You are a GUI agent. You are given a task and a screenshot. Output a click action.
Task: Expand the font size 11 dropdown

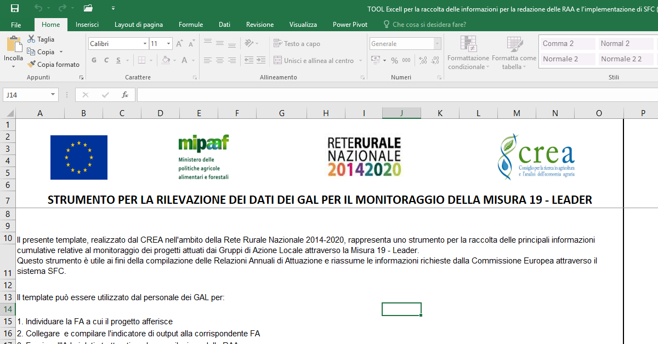tap(168, 44)
